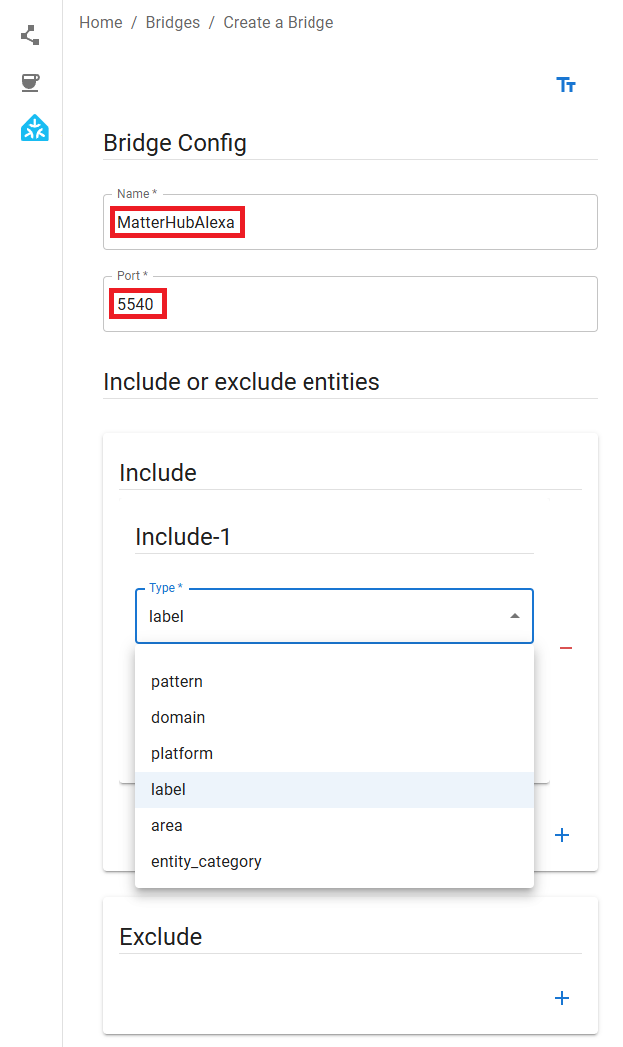Go to Home breadcrumb link
Screen dimensions: 623x1047
(x=101, y=23)
